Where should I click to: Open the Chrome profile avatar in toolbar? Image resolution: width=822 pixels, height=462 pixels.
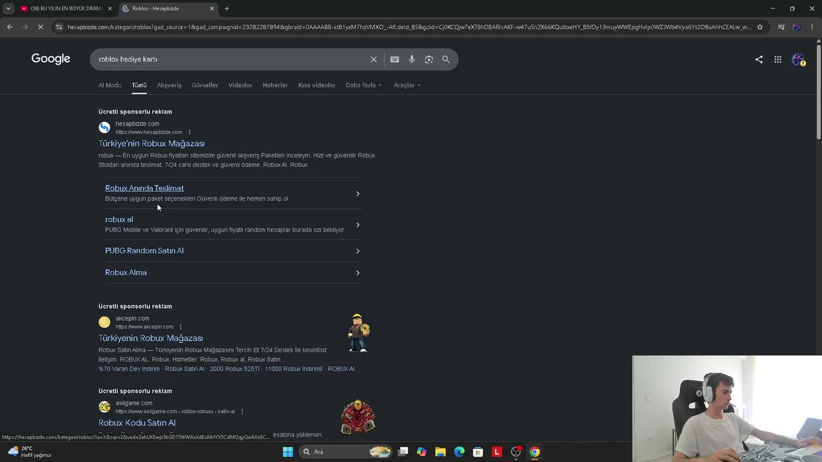pos(797,27)
